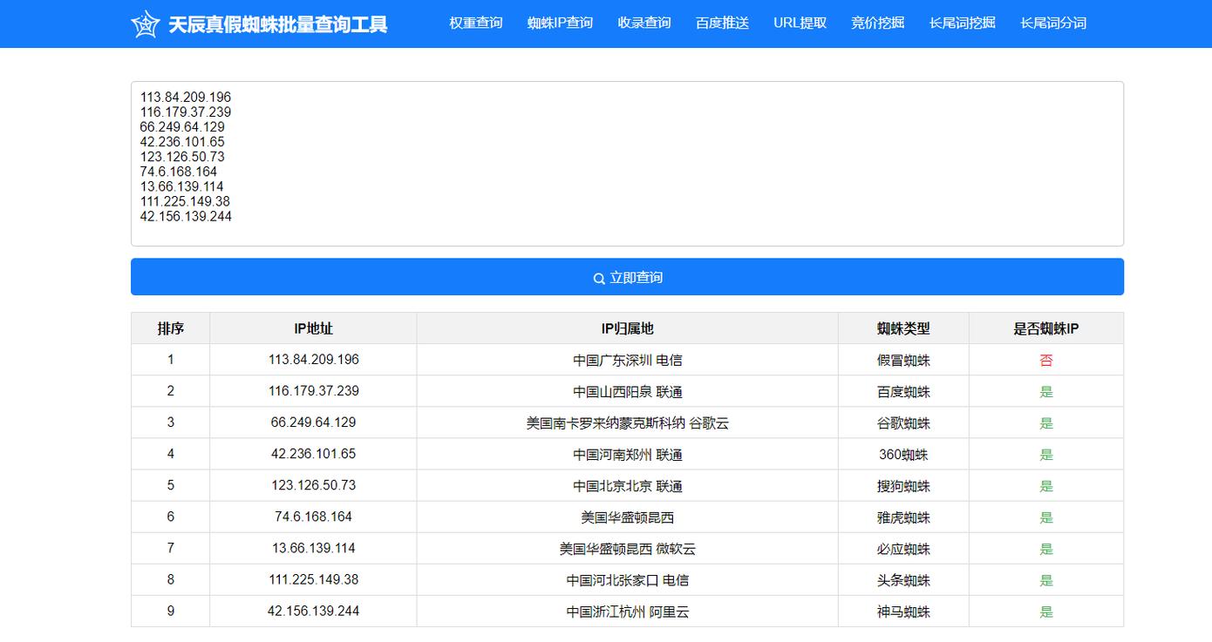Screen dimensions: 1212x642
Task: Click location 中国河南郑州 联通
Action: [x=628, y=454]
